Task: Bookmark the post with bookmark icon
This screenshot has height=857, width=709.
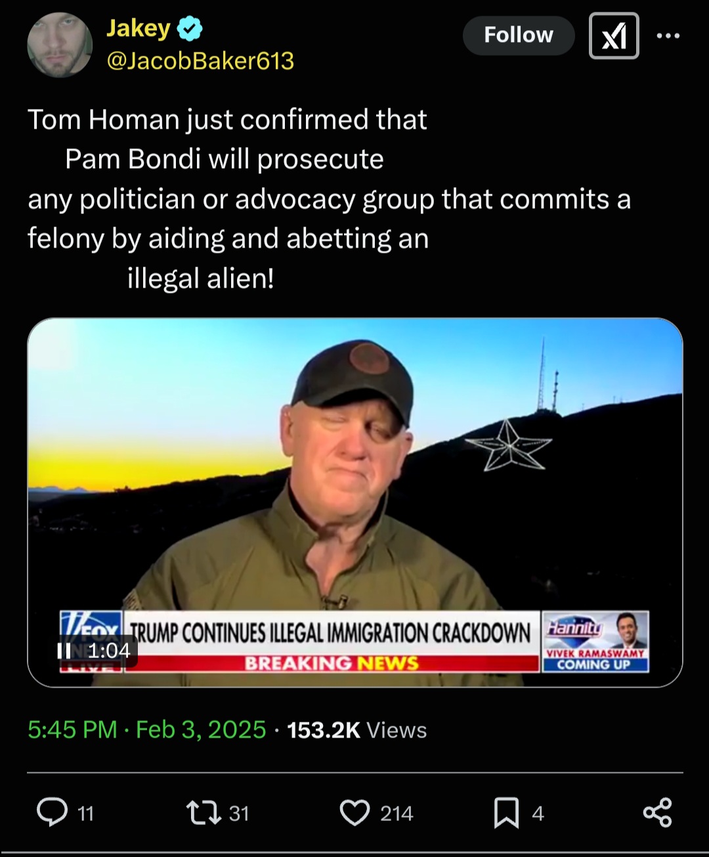Action: coord(506,812)
